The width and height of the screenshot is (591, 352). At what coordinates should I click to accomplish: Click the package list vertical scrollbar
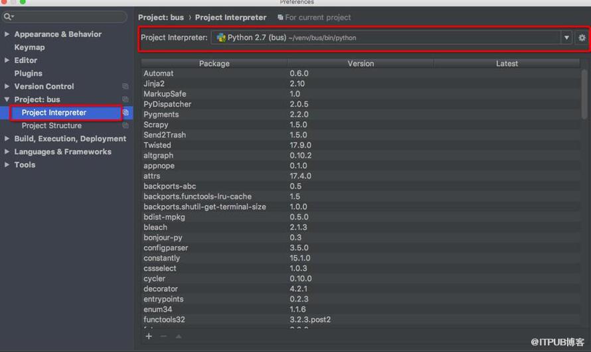click(584, 94)
